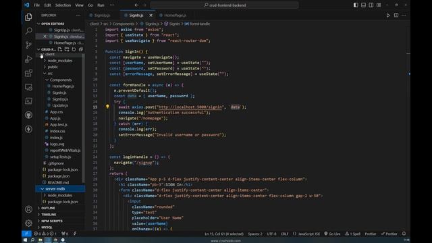Open the Search view in activity bar

(28, 31)
